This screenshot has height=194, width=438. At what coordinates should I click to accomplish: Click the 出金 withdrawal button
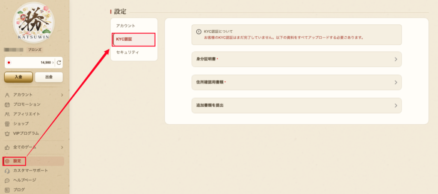pos(49,77)
